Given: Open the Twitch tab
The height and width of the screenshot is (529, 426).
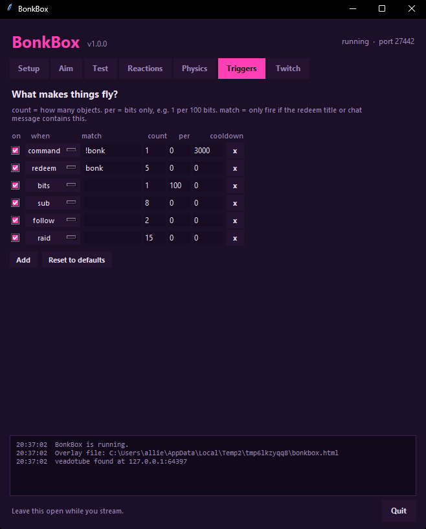Looking at the screenshot, I should (x=288, y=69).
